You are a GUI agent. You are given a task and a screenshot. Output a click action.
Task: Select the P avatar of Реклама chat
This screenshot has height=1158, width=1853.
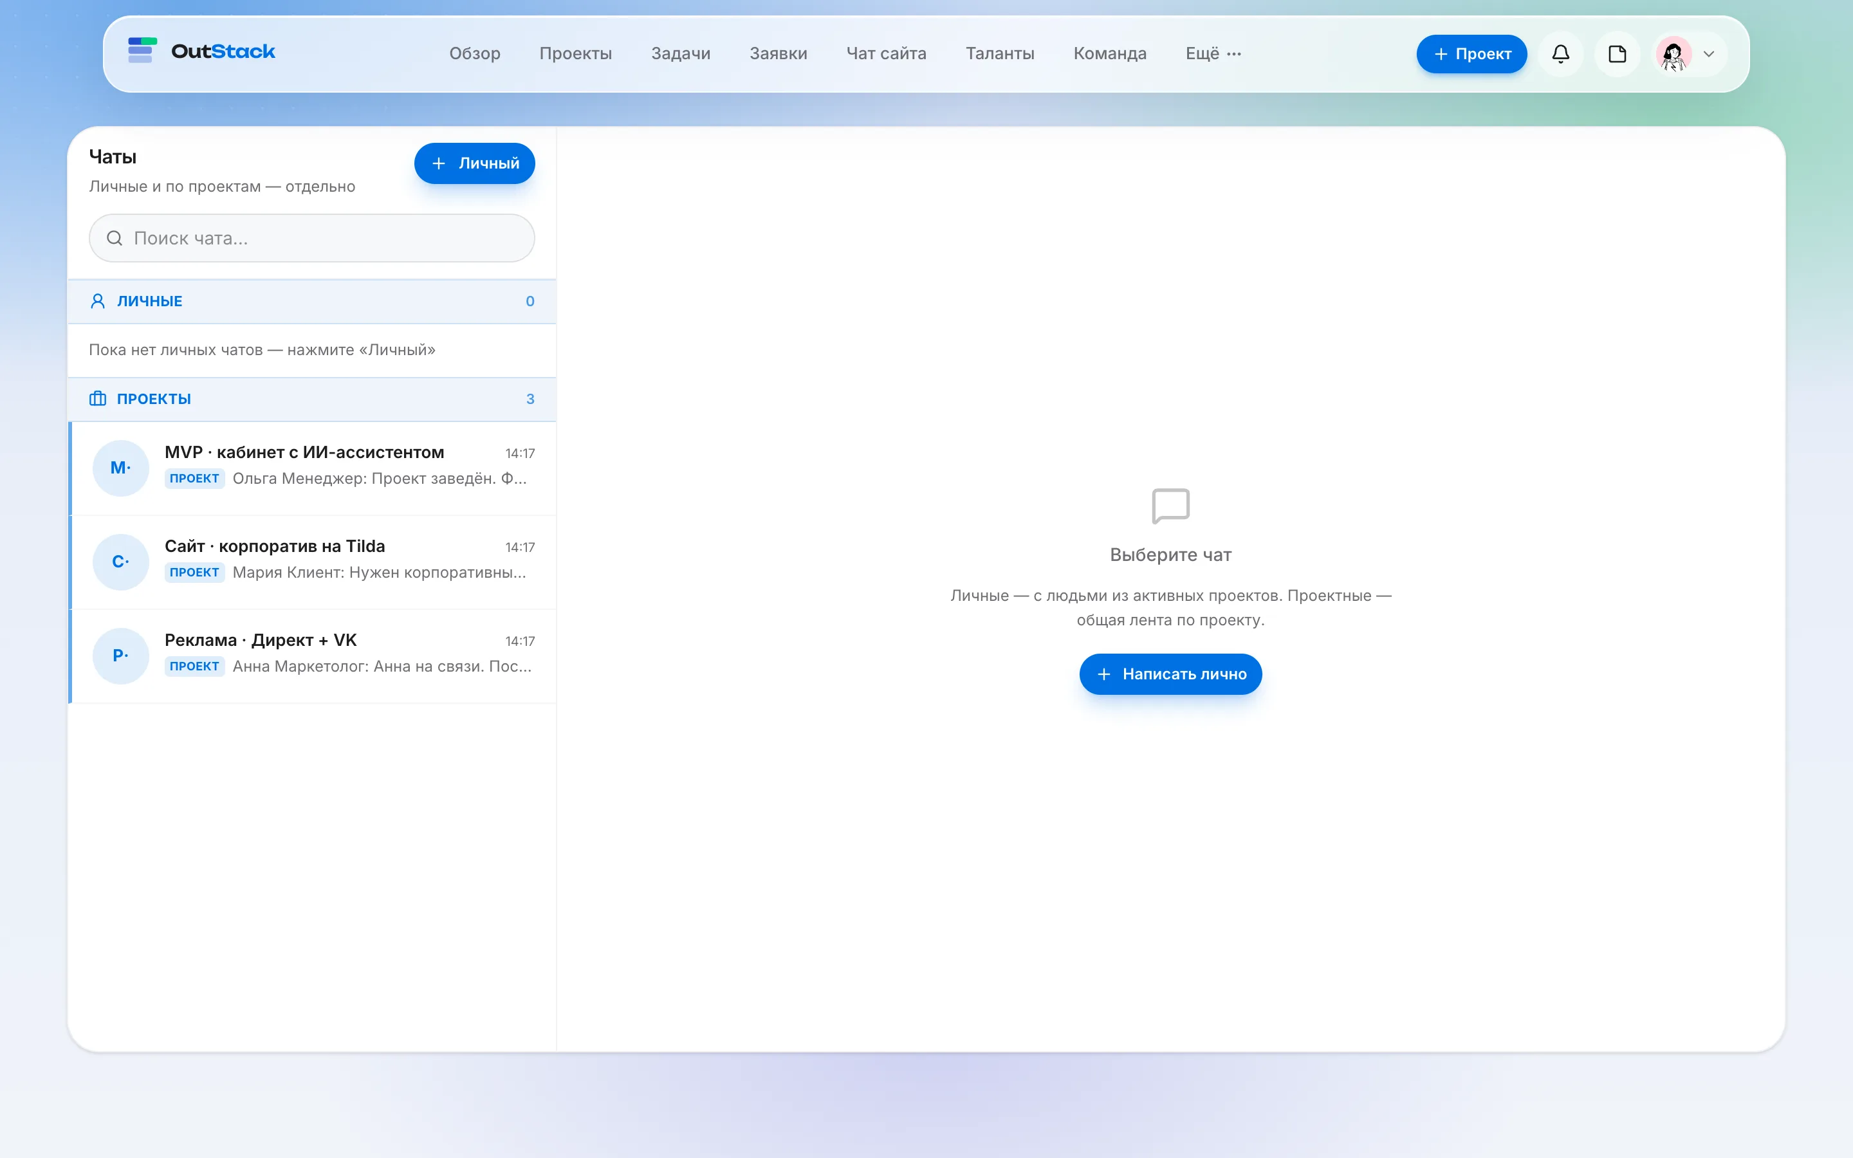pyautogui.click(x=120, y=656)
